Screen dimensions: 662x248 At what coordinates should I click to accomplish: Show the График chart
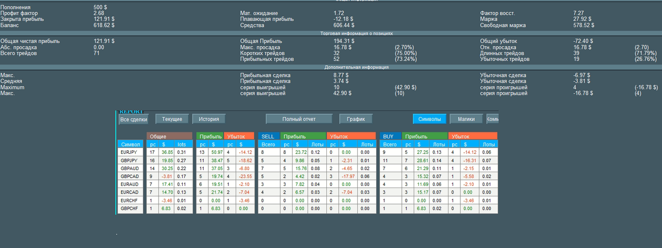tap(356, 119)
